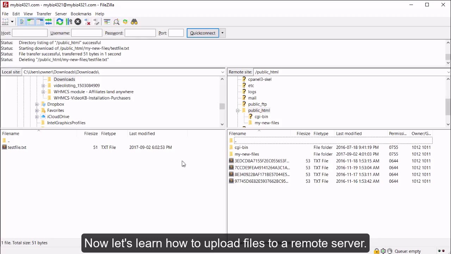Screen dimensions: 451x254
Task: Sort remote files by Filename column
Action: point(237,133)
